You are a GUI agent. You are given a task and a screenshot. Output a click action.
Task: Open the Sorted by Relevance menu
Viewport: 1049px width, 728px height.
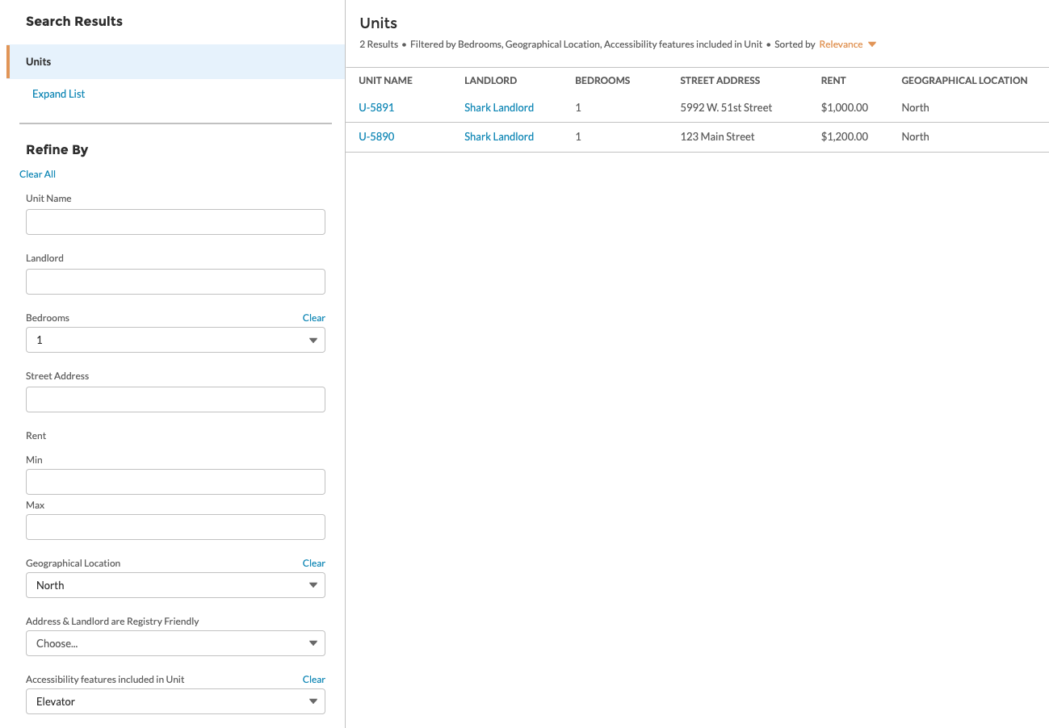tap(848, 44)
